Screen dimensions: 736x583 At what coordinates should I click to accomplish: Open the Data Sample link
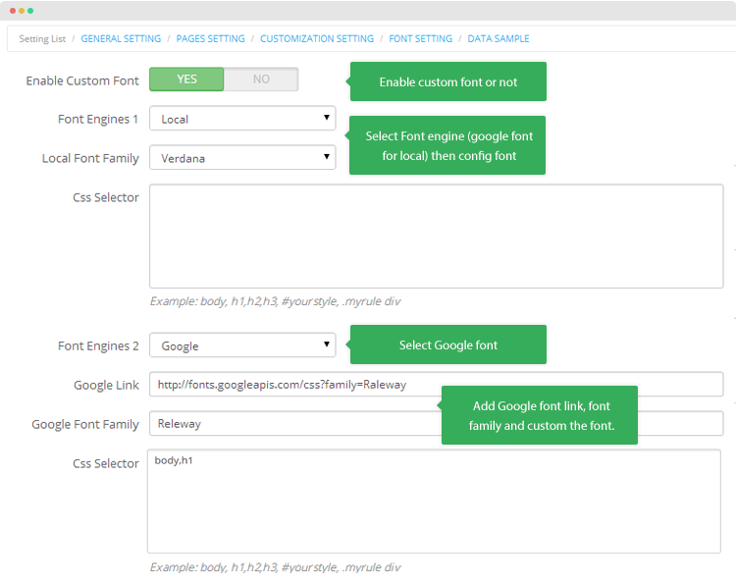click(498, 38)
